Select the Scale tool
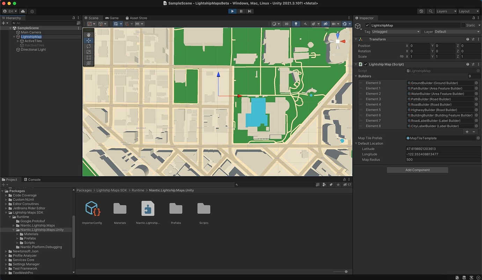 point(89,52)
